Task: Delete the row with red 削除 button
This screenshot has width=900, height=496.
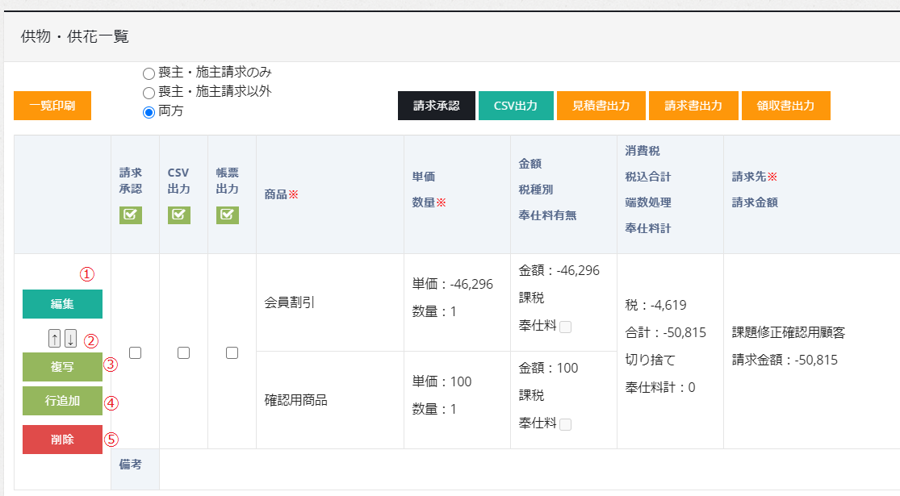Action: [62, 440]
